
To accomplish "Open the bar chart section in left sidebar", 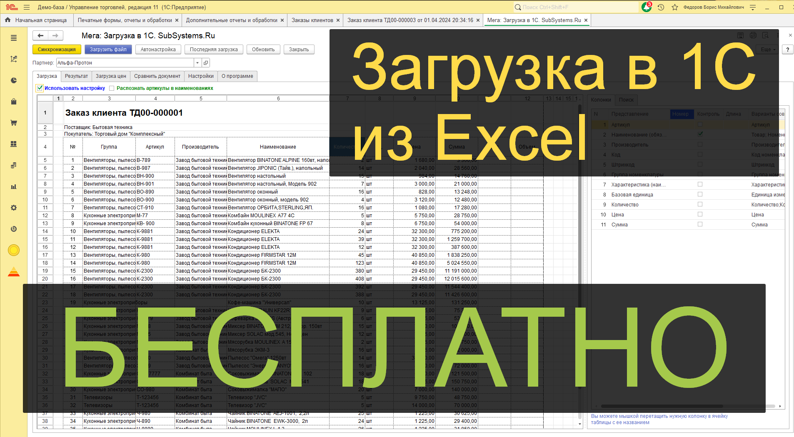I will [x=14, y=186].
